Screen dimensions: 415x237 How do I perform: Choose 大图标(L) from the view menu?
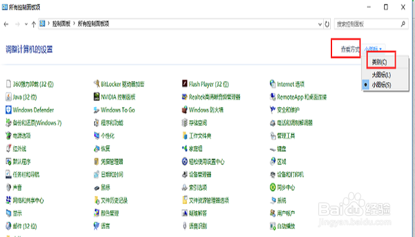coord(381,75)
